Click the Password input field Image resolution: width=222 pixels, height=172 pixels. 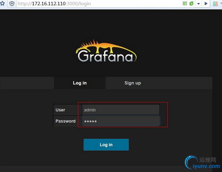click(121, 121)
